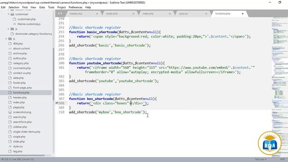The image size is (288, 162).
Task: Change PHP syntax in status bar
Action: pyautogui.click(x=283, y=159)
